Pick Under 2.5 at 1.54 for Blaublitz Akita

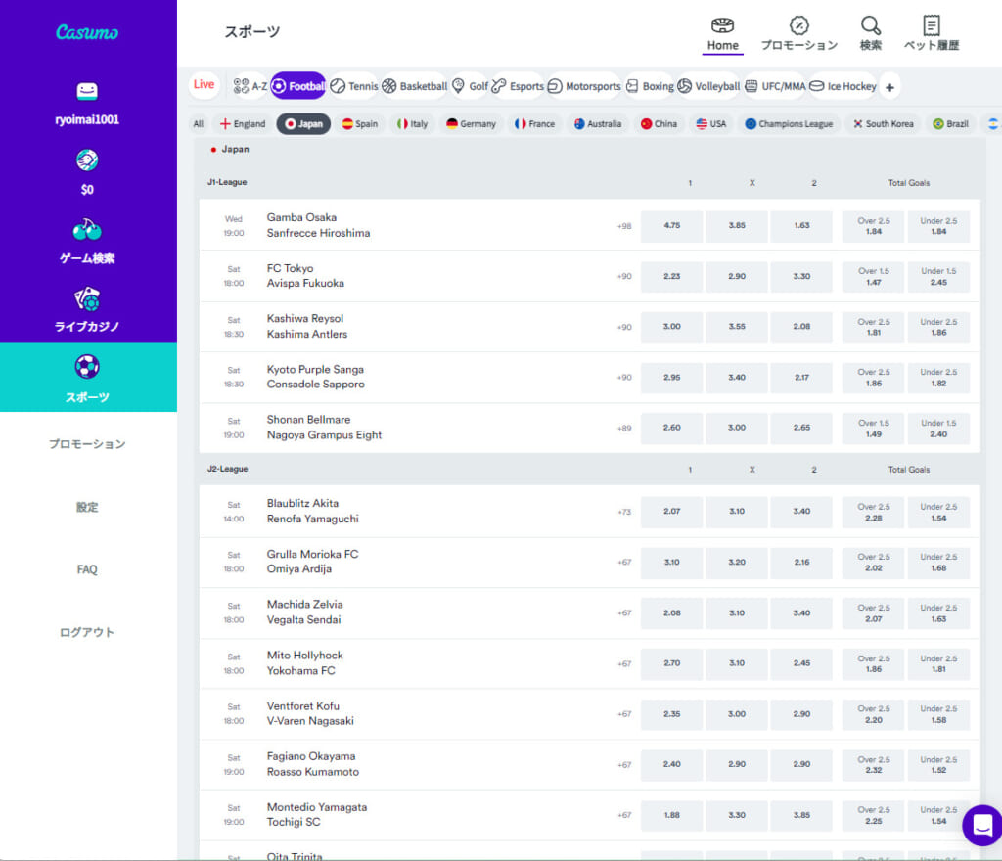[938, 513]
